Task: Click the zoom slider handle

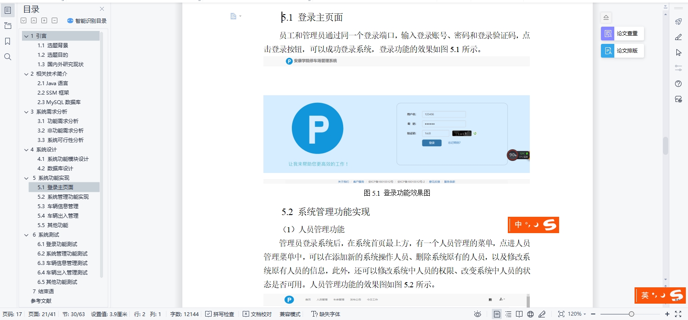Action: [x=631, y=314]
